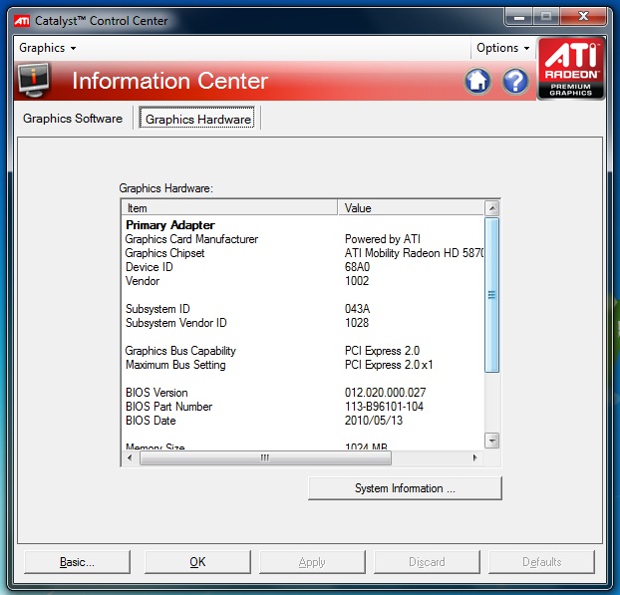Confirm with the OK button

[197, 562]
